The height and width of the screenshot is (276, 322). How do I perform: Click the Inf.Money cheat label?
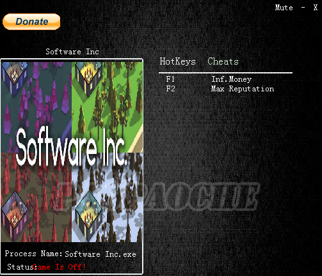point(232,79)
